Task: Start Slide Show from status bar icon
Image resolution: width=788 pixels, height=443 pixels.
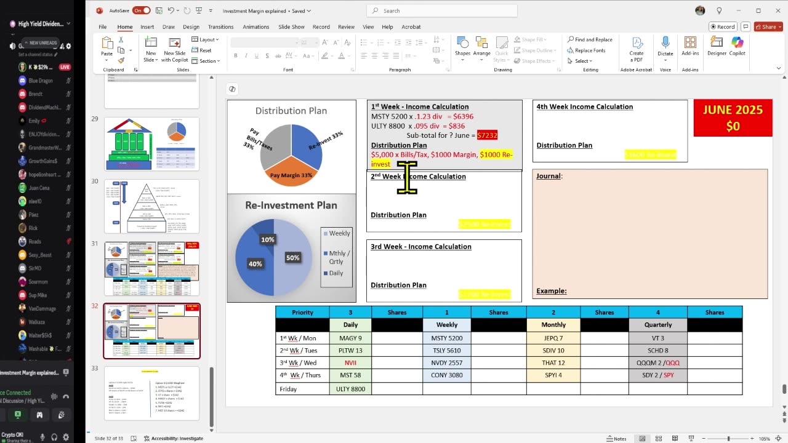Action: click(x=691, y=439)
